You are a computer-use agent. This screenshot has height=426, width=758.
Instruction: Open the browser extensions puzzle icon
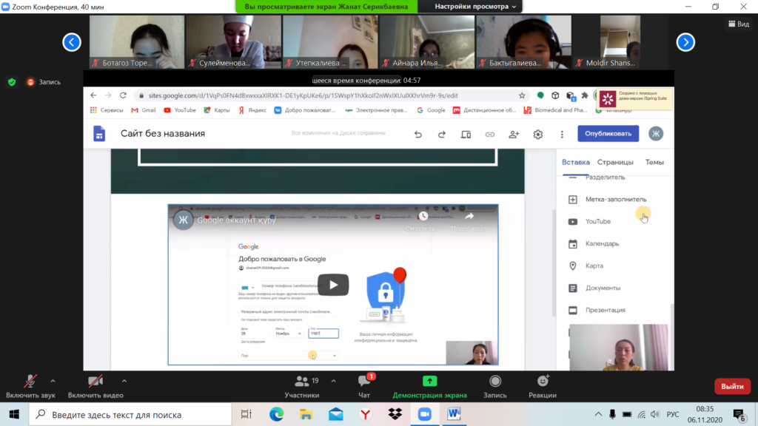click(x=585, y=95)
